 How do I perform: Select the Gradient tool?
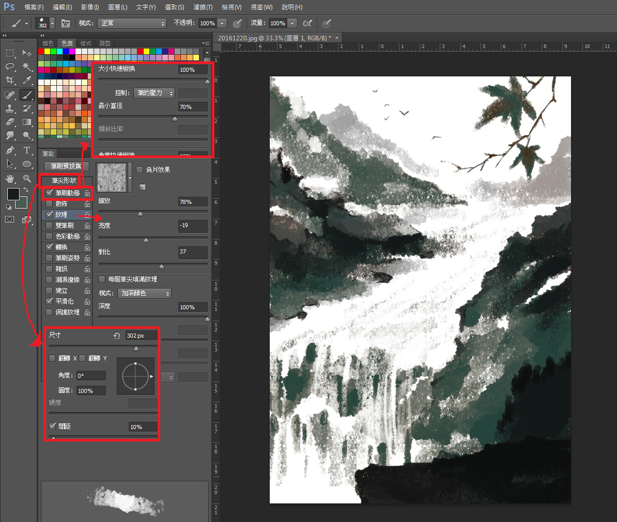(27, 122)
